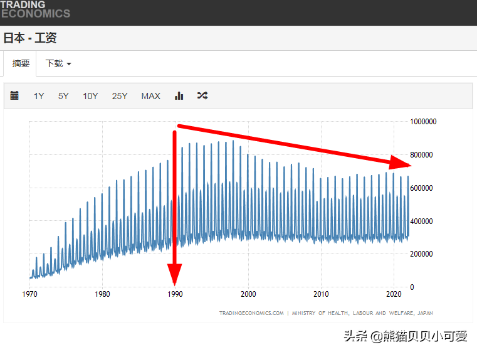Viewport: 477px width, 352px height.
Task: Click the 1980 x-axis label
Action: [102, 294]
